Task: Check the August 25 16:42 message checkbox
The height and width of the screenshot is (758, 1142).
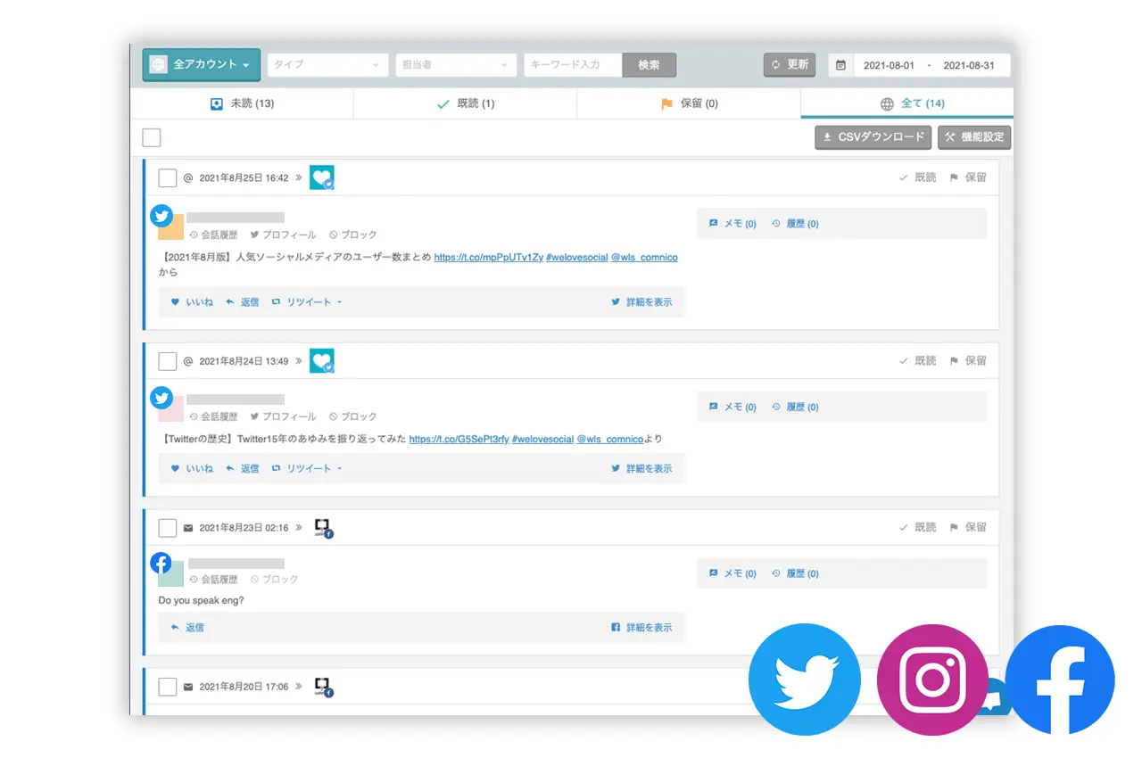Action: pyautogui.click(x=168, y=177)
